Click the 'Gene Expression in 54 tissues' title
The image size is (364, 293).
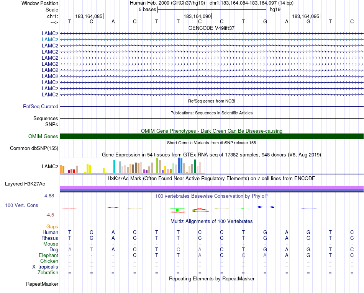(212, 155)
